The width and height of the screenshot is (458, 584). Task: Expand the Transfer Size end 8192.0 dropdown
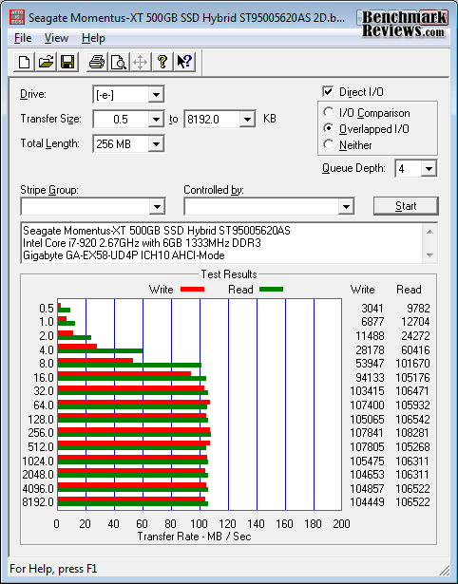[247, 120]
